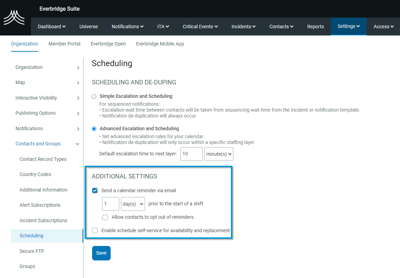The height and width of the screenshot is (278, 400).
Task: Click the Save button
Action: pyautogui.click(x=101, y=253)
